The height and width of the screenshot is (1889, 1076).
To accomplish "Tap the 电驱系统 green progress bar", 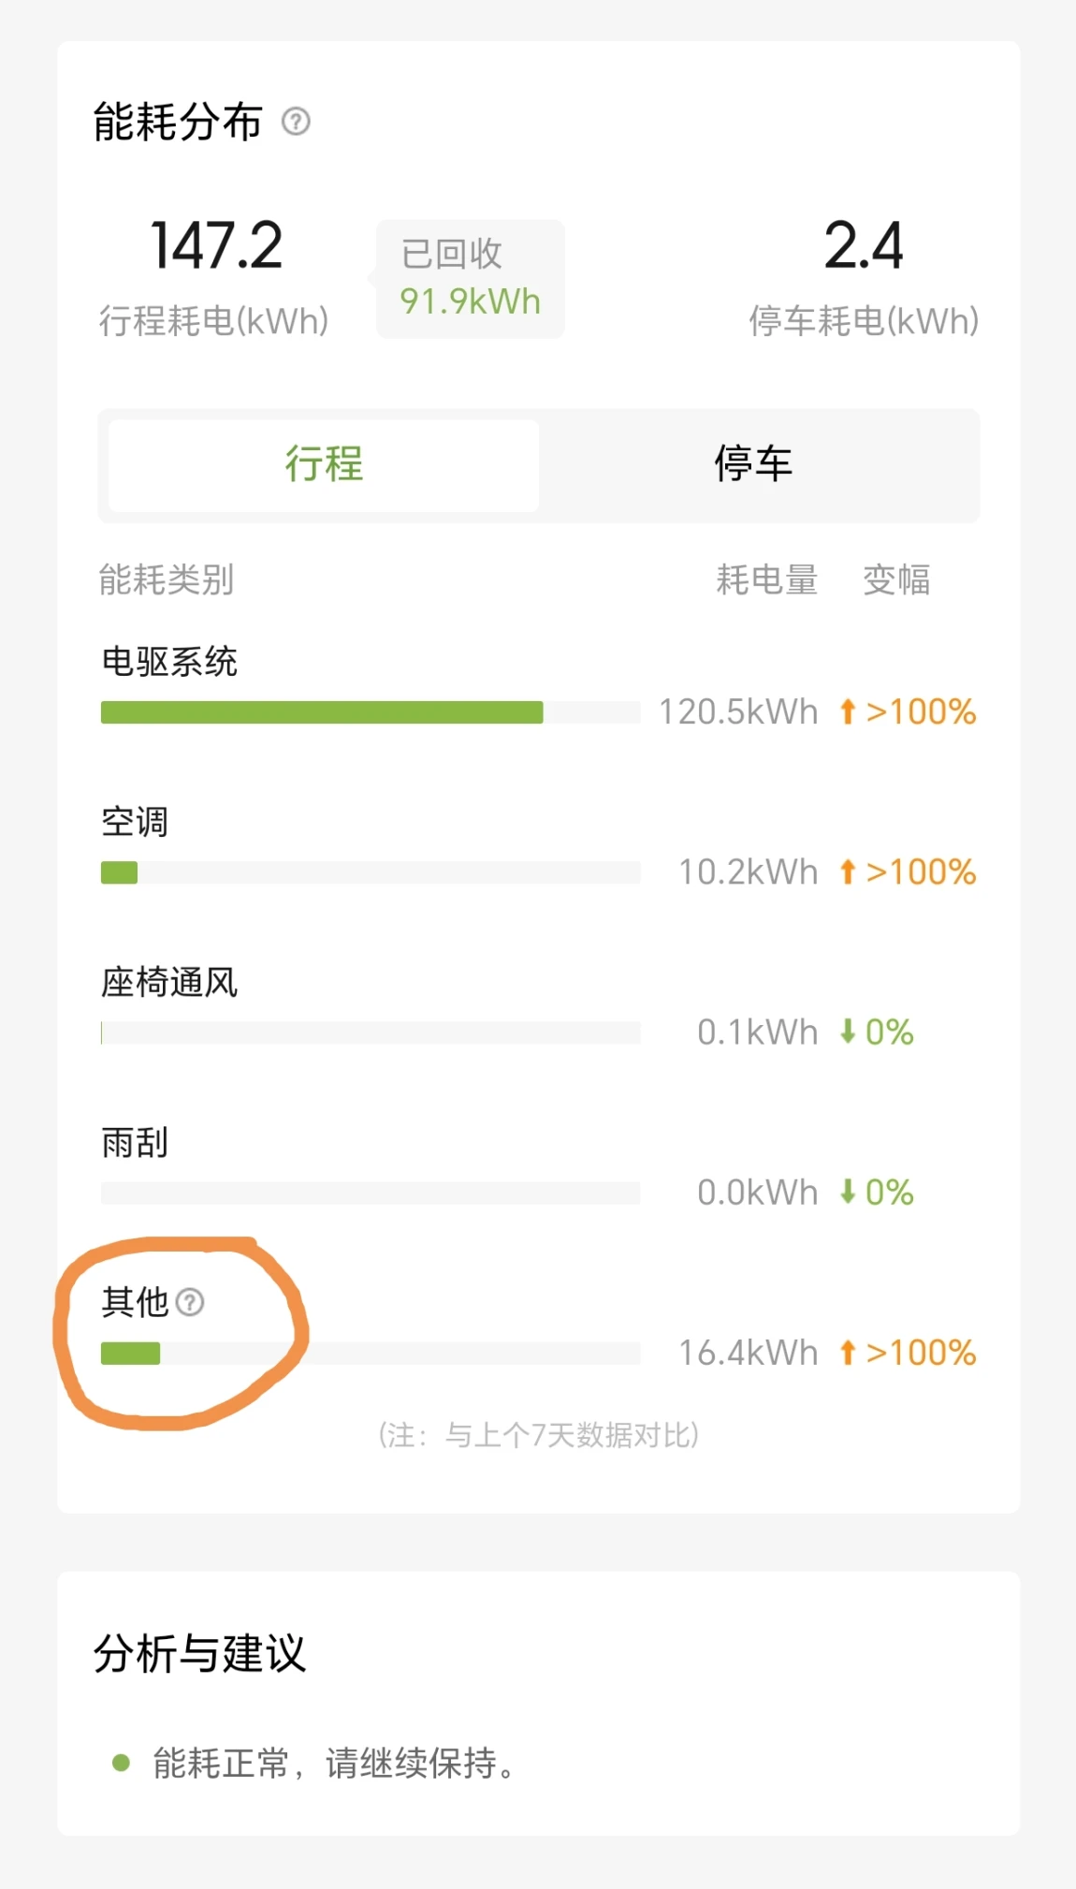I will tap(322, 712).
